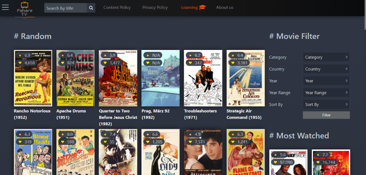Click the heart 1,205 badge on Ex-Lady poster

point(154,142)
